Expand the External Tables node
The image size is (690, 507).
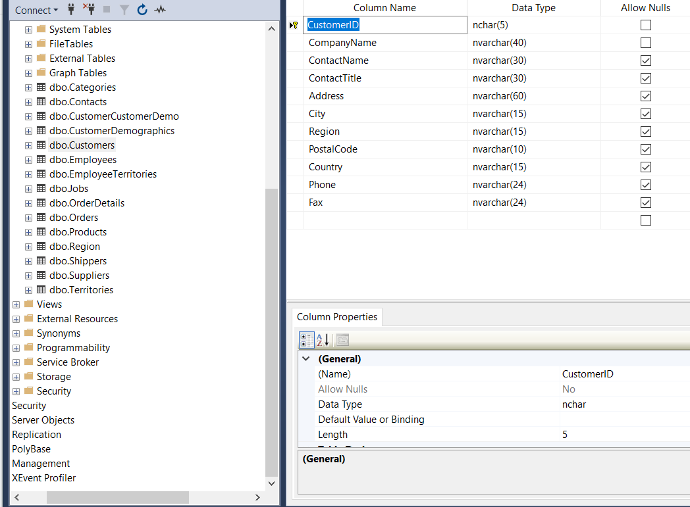point(28,59)
